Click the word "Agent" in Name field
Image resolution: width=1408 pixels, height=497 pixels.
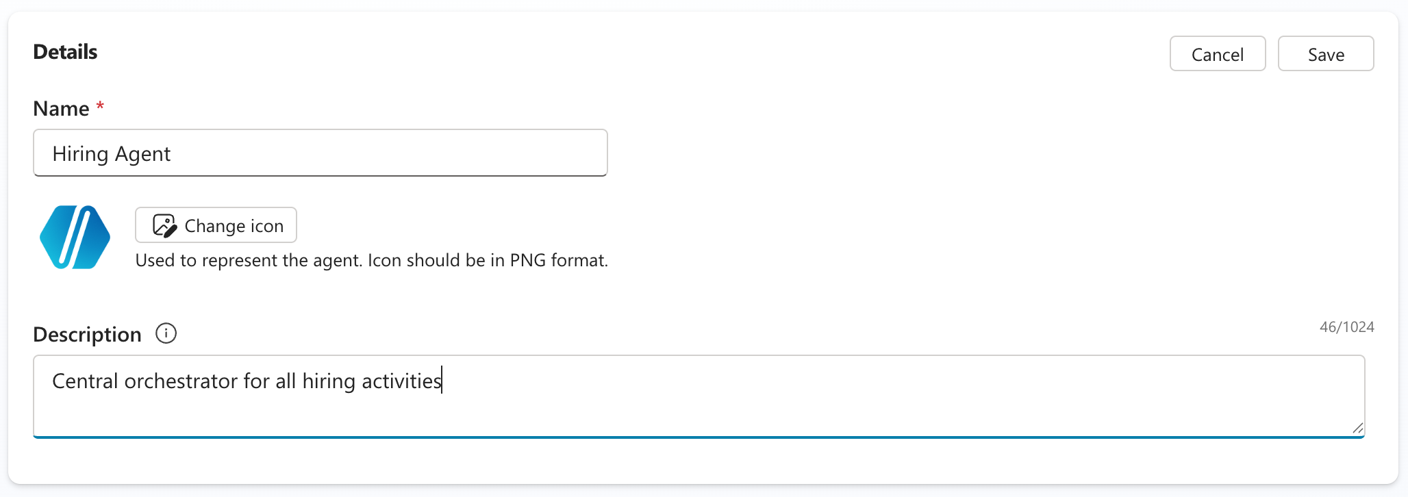tap(142, 154)
